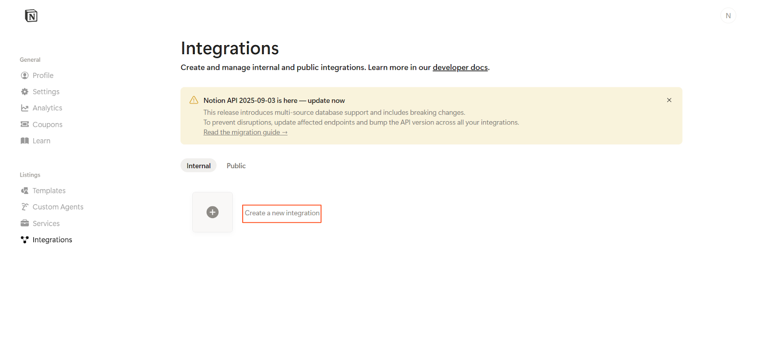Open the N account avatar
Image resolution: width=760 pixels, height=361 pixels.
point(728,16)
